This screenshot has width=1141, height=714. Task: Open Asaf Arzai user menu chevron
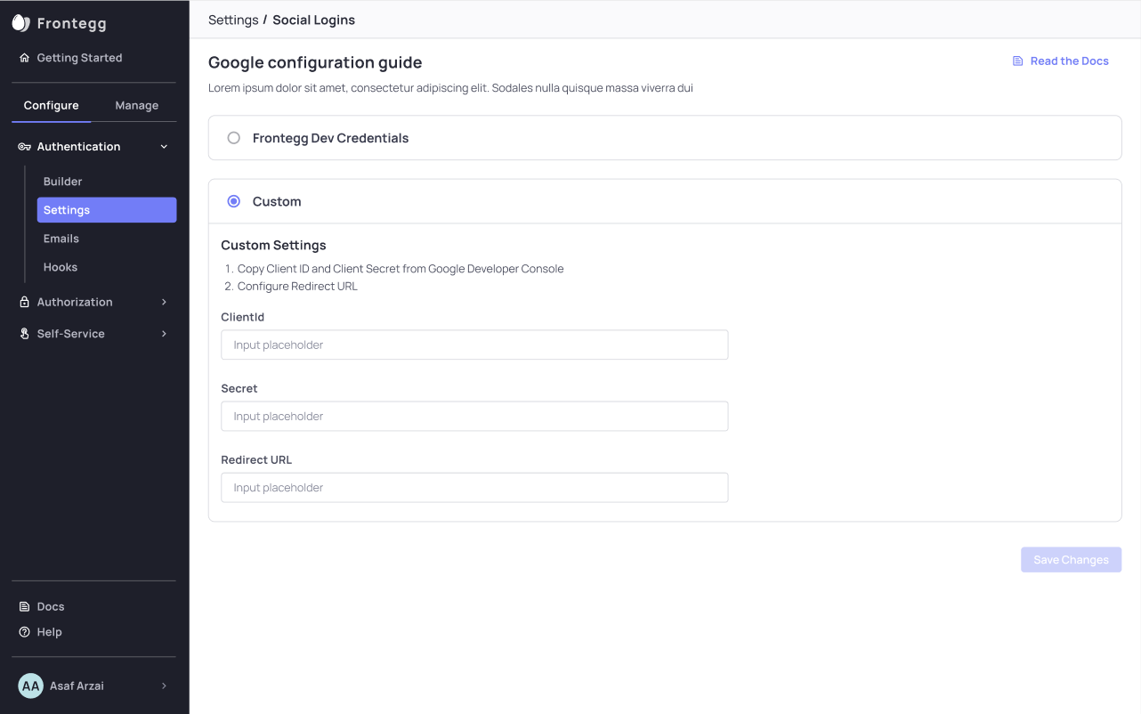pyautogui.click(x=164, y=686)
